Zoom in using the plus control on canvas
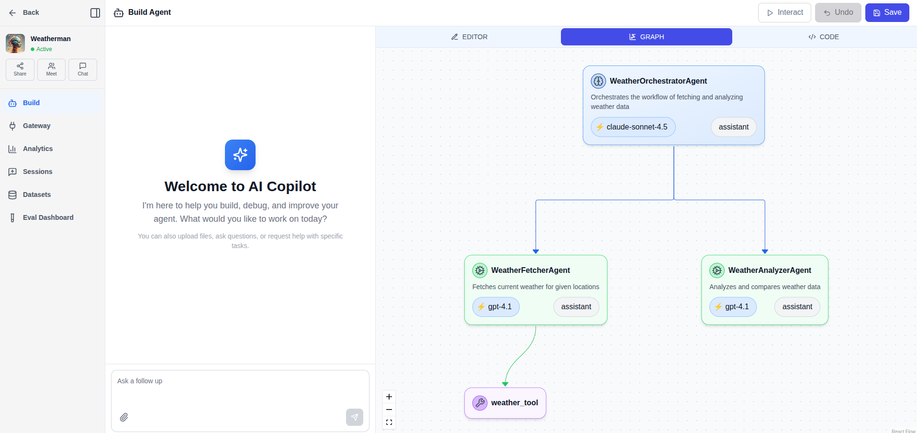 coord(389,397)
